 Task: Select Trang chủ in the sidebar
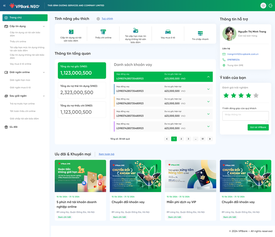click(x=25, y=18)
